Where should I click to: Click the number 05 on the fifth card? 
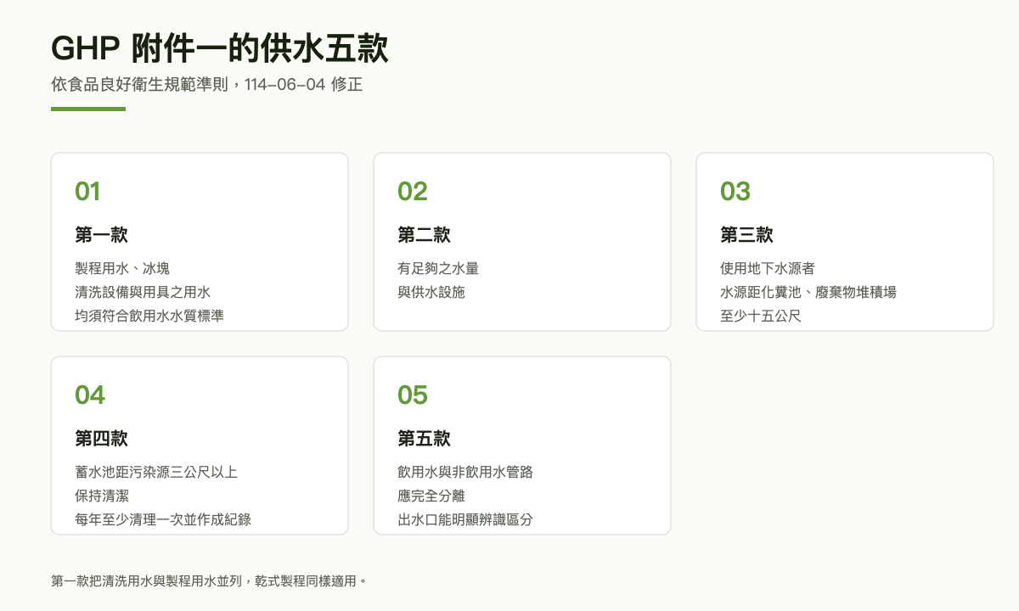coord(413,395)
